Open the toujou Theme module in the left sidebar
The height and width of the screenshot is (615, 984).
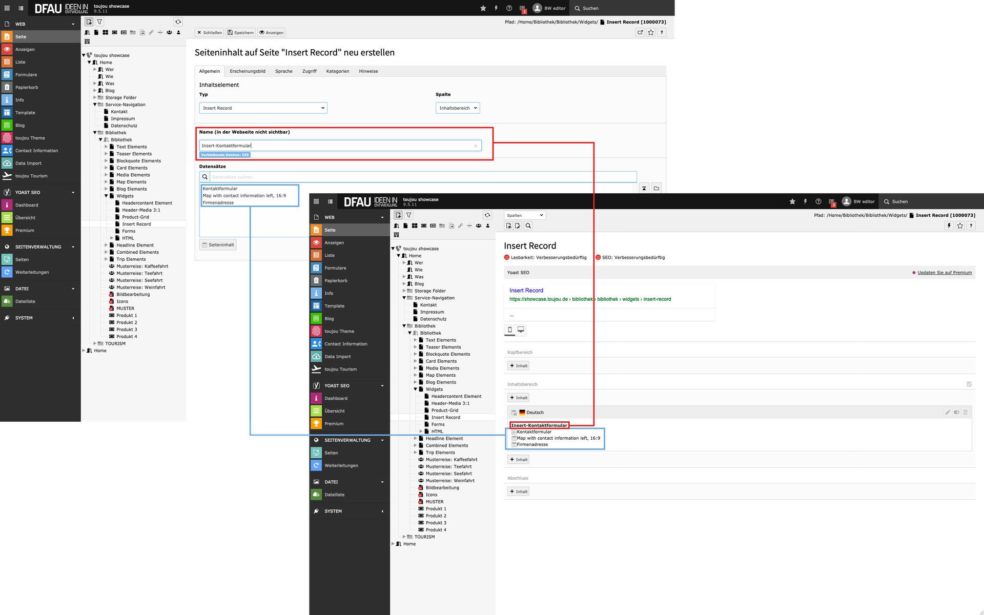30,138
